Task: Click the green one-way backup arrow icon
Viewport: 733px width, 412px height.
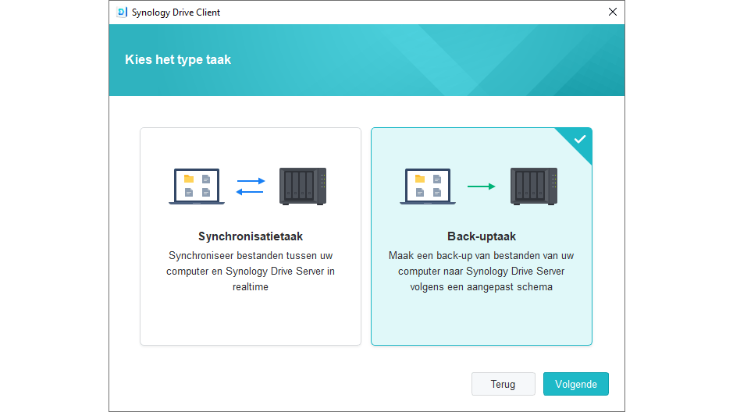Action: pyautogui.click(x=482, y=186)
